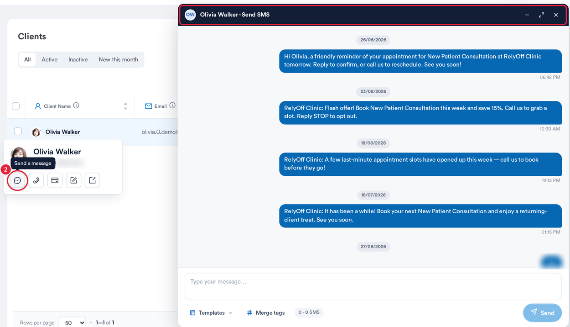
Task: Click the 23/08/2026 date label
Action: tap(373, 91)
